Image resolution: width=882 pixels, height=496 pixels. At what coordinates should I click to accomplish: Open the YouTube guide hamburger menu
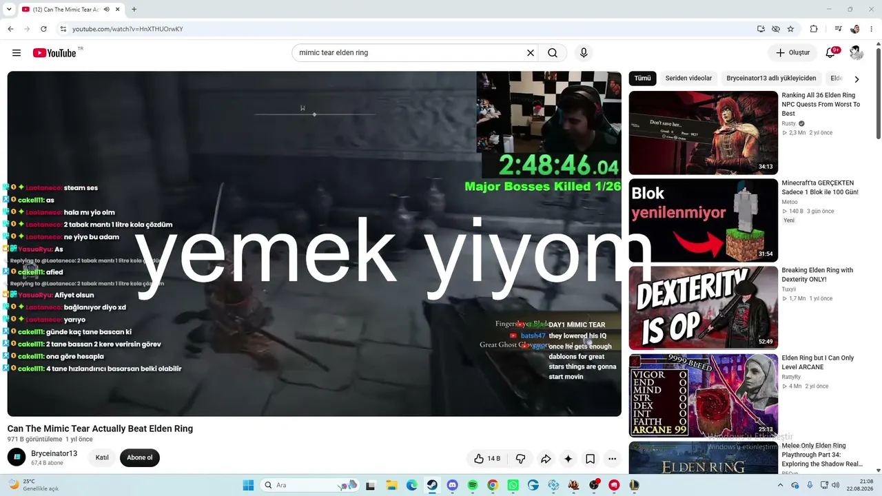(x=17, y=53)
